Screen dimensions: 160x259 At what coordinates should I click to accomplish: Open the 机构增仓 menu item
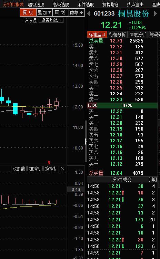(110, 4)
